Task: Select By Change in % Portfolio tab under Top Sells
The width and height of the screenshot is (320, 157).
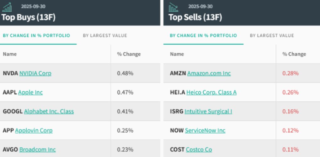Action: coord(203,35)
